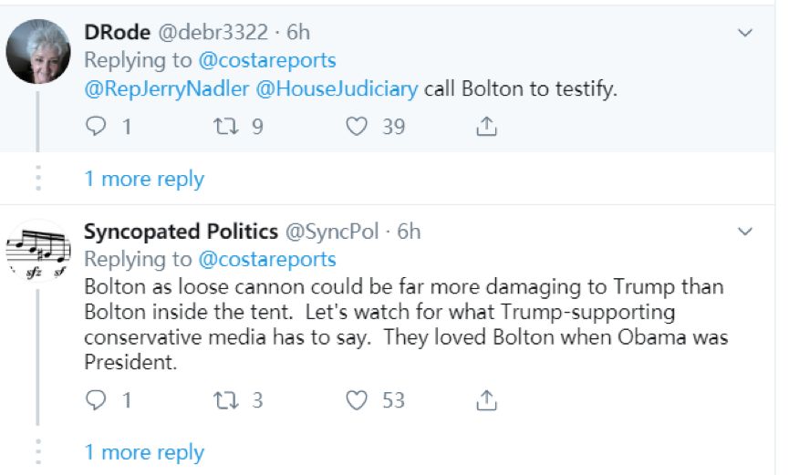Retweet the Syncopated Politics tweet
This screenshot has width=789, height=475.
click(224, 399)
